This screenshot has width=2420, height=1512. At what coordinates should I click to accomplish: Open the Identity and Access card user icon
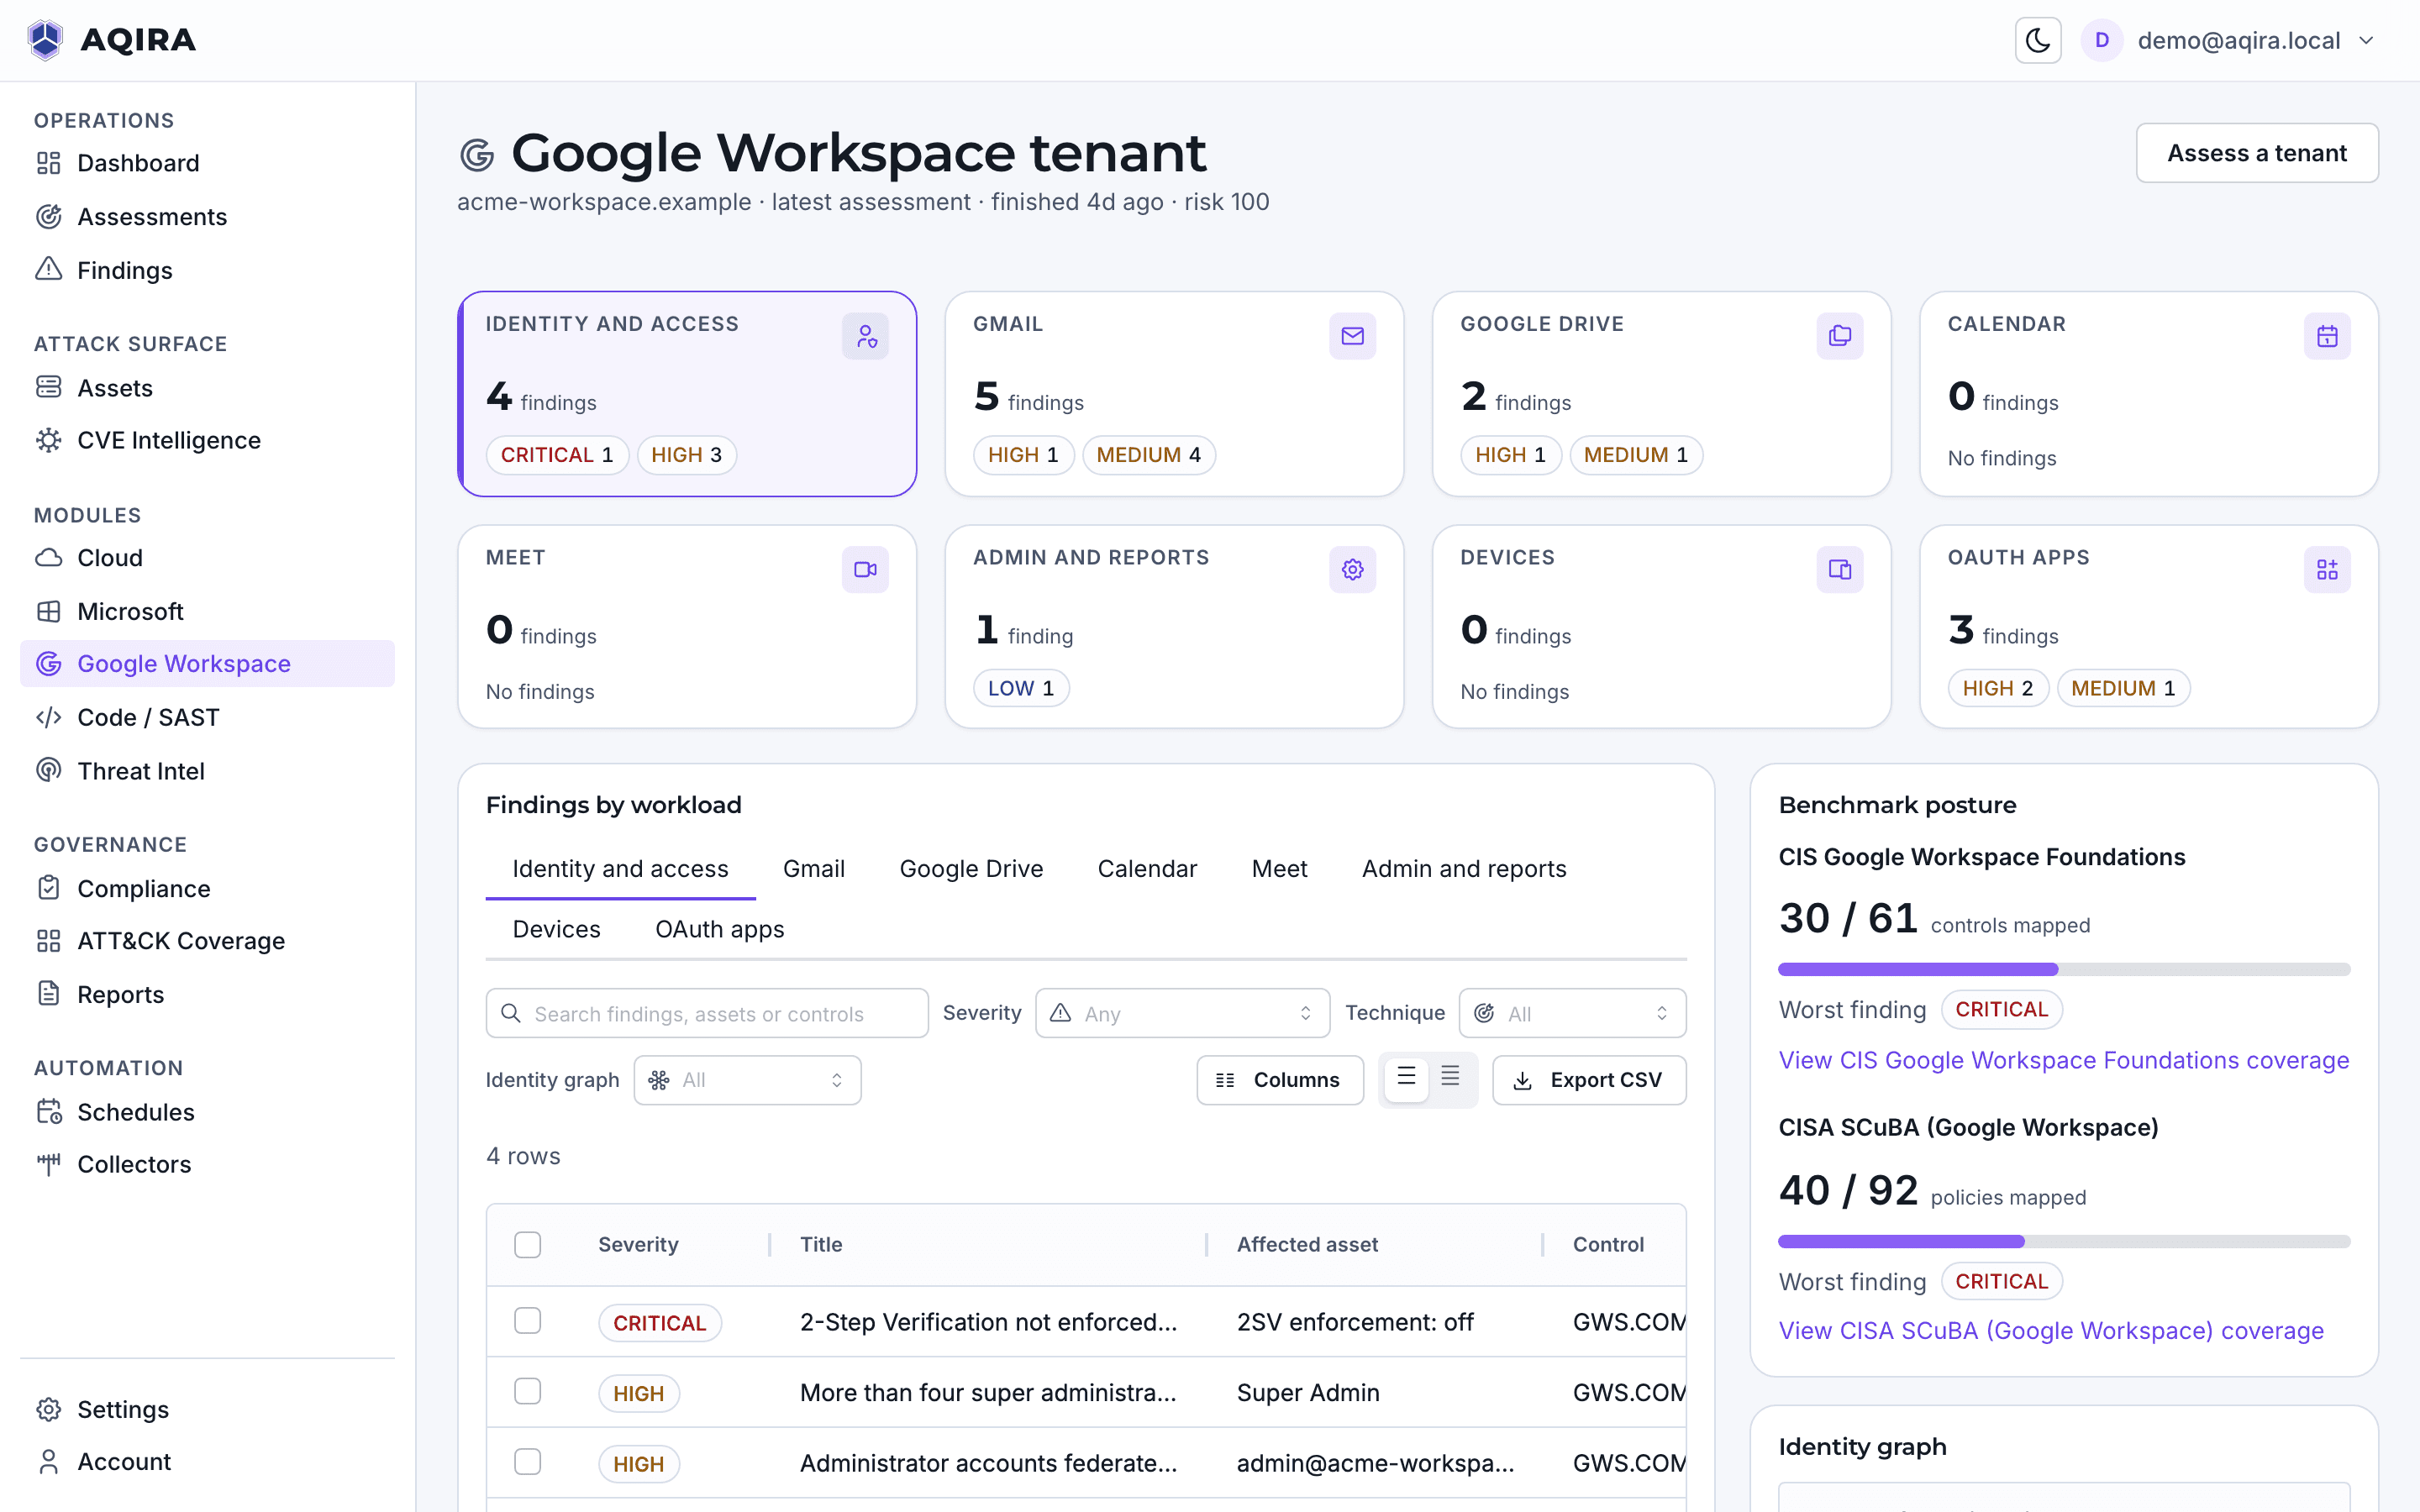(x=865, y=336)
